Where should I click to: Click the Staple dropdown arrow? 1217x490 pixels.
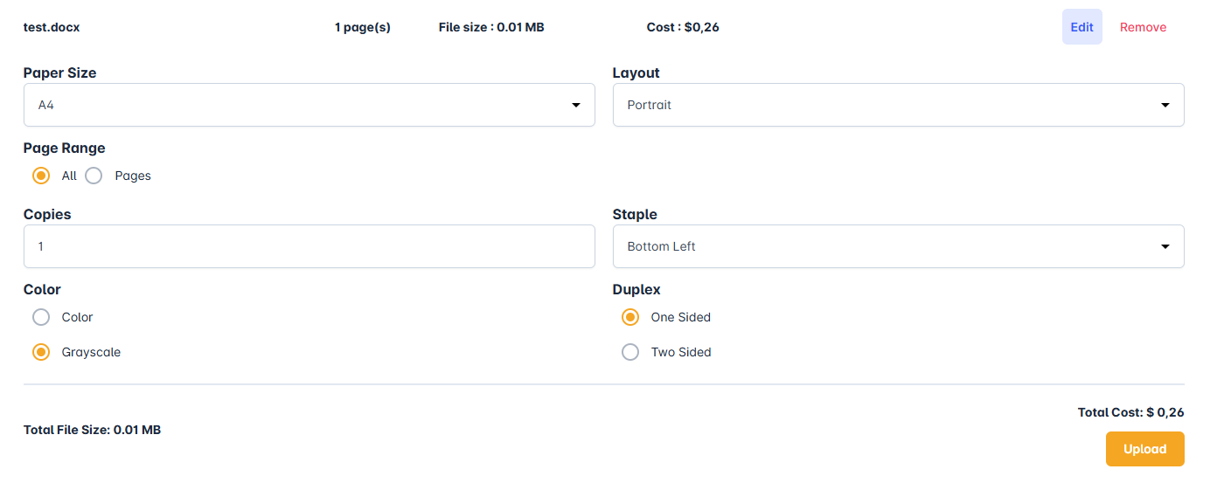coord(1165,246)
